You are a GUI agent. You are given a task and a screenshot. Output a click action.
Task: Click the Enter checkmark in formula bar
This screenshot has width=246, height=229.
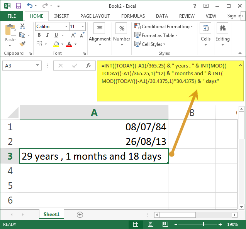coord(75,66)
